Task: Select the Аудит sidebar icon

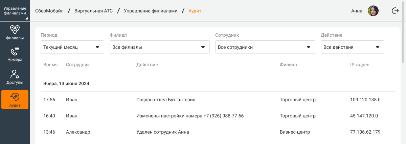Action: (x=15, y=97)
